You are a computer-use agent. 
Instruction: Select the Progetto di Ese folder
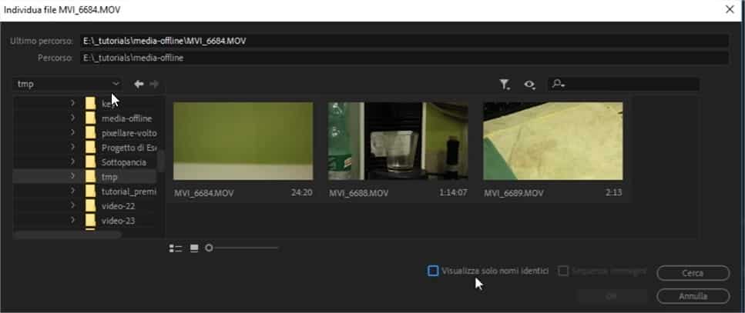pyautogui.click(x=128, y=148)
